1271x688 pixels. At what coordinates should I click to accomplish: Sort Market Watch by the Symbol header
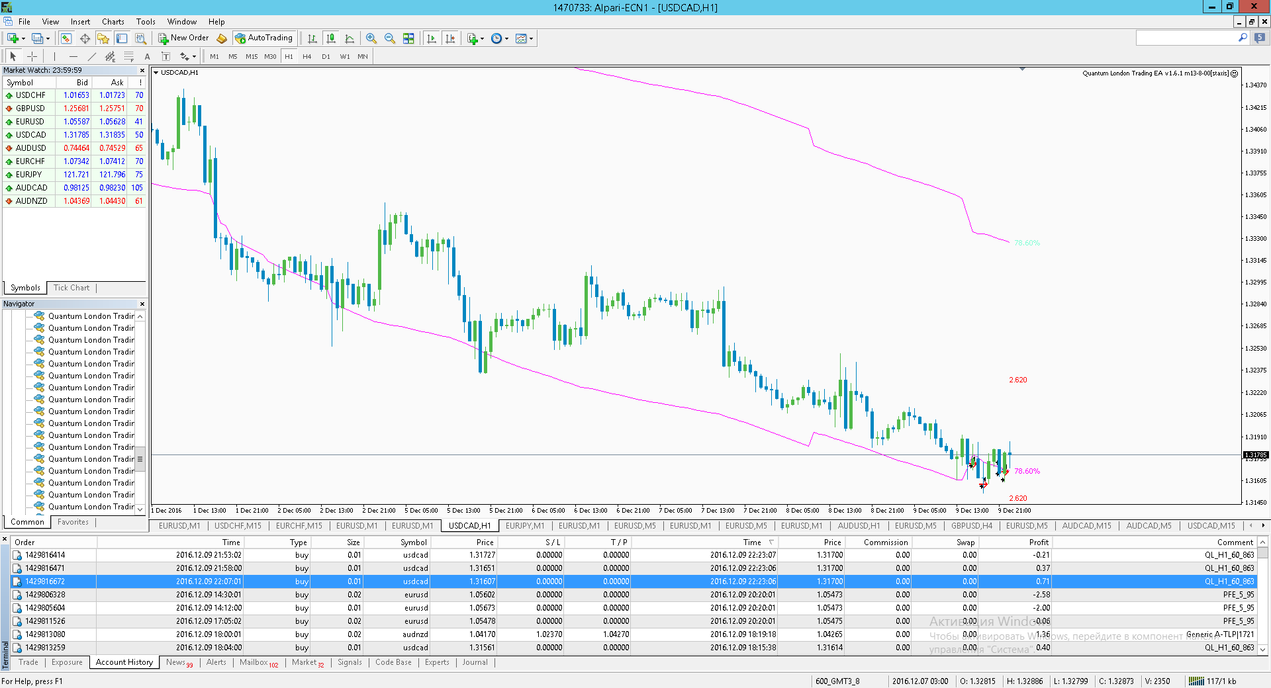coord(29,83)
